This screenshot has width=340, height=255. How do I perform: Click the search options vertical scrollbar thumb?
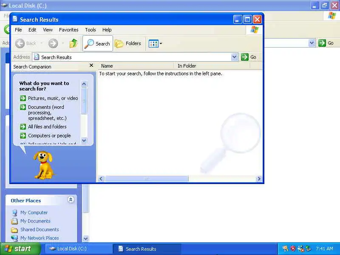(84, 101)
